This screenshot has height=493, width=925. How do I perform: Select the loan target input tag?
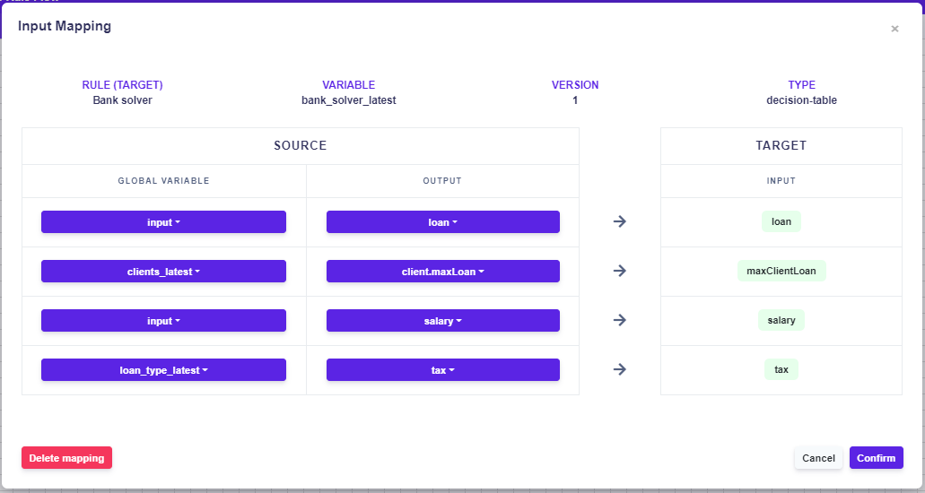coord(781,221)
